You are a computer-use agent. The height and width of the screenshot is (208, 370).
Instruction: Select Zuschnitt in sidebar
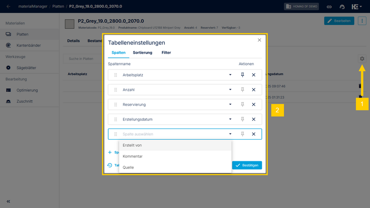pos(30,101)
